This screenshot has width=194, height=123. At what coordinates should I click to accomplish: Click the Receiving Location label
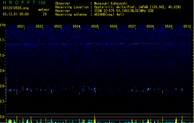(72, 7)
